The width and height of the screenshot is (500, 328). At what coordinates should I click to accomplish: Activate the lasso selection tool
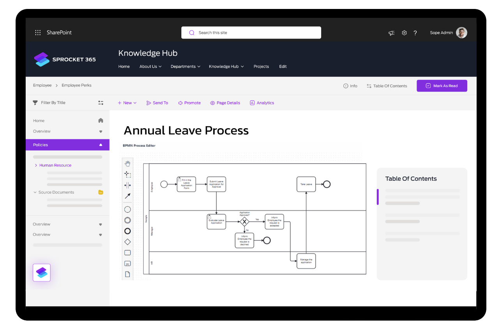(x=127, y=174)
